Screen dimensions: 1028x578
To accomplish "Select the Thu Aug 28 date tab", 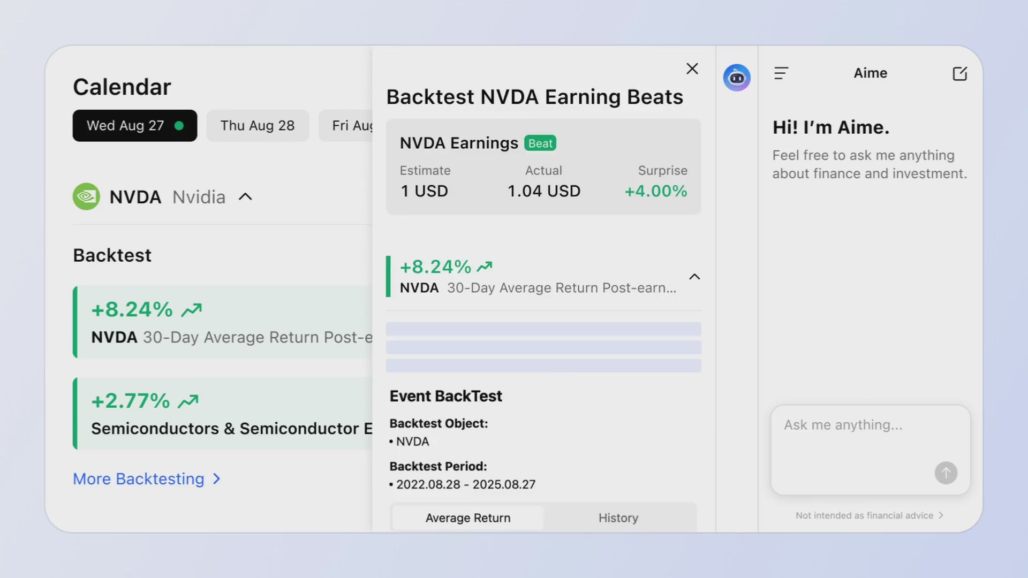I will coord(258,126).
